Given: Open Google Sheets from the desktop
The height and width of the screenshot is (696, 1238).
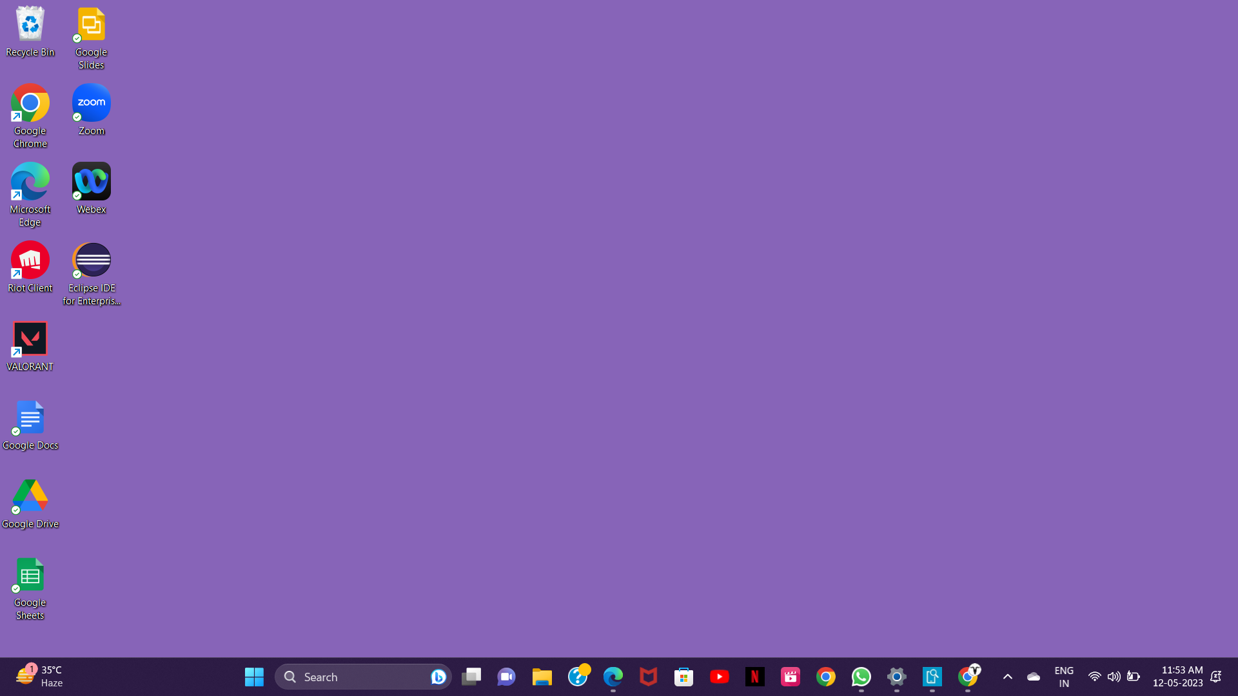Looking at the screenshot, I should pyautogui.click(x=30, y=574).
